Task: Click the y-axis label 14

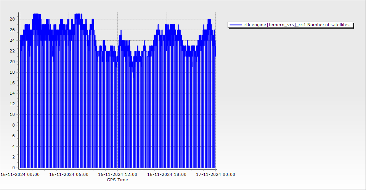Action: coord(12,93)
